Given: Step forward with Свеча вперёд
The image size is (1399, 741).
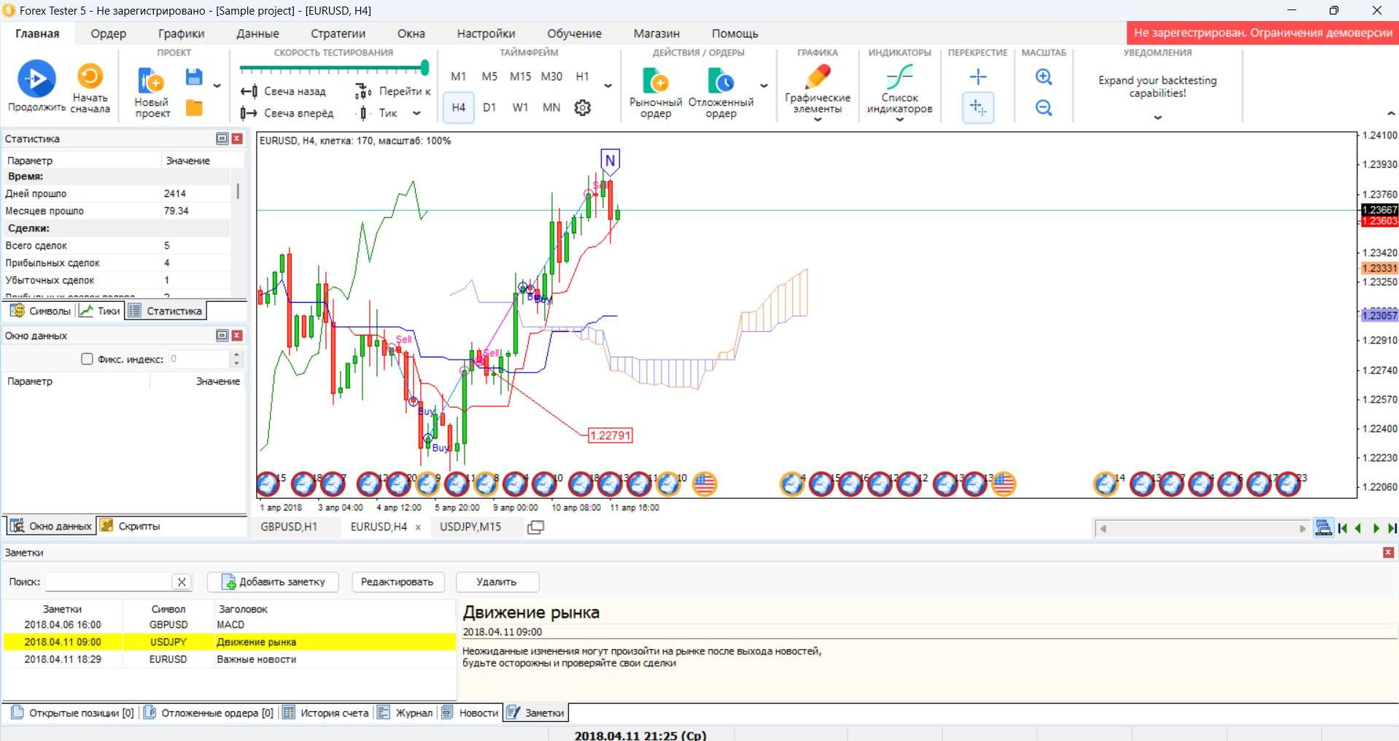Looking at the screenshot, I should pos(287,113).
